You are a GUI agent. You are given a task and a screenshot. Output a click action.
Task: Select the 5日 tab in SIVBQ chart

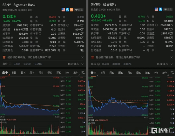(103, 73)
